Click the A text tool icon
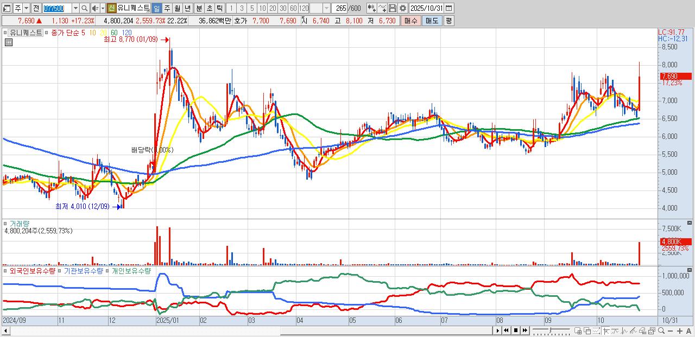695x337 pixels. tap(688, 331)
